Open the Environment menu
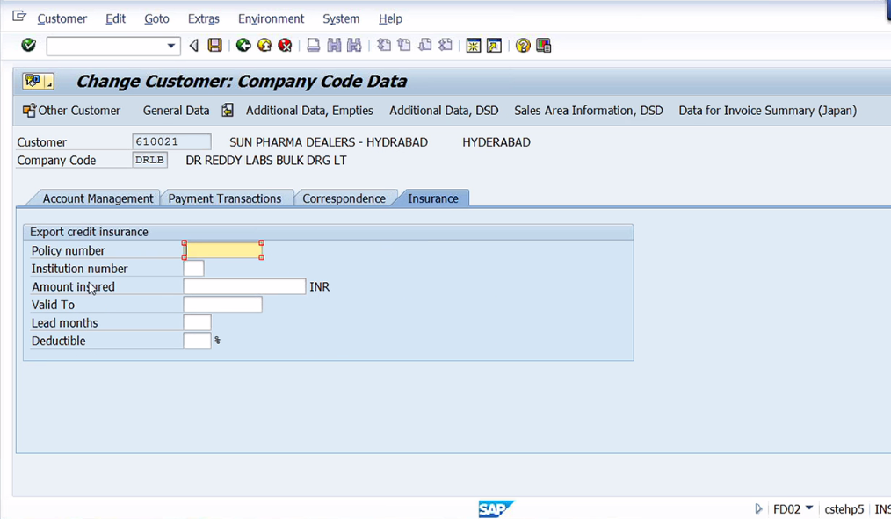Viewport: 891px width, 519px height. click(x=271, y=18)
